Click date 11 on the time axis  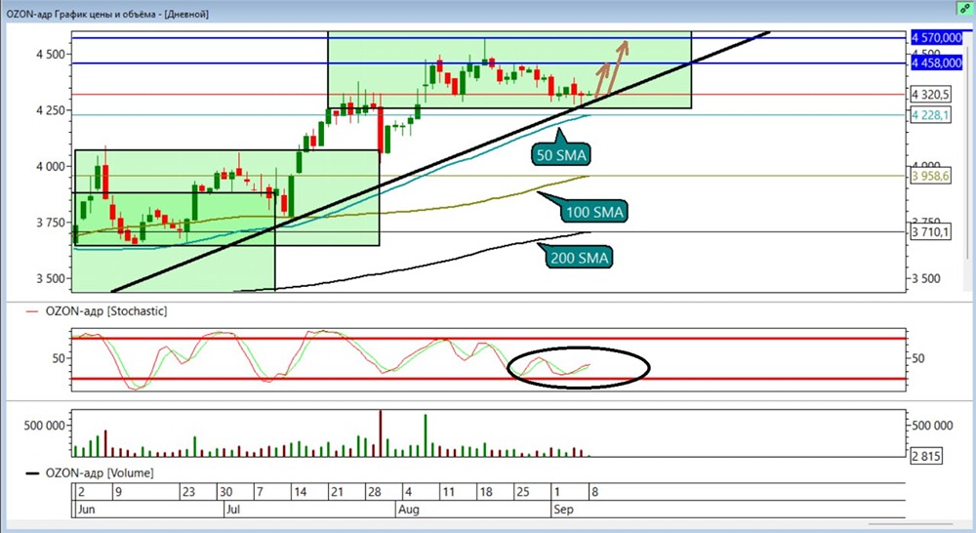click(448, 492)
